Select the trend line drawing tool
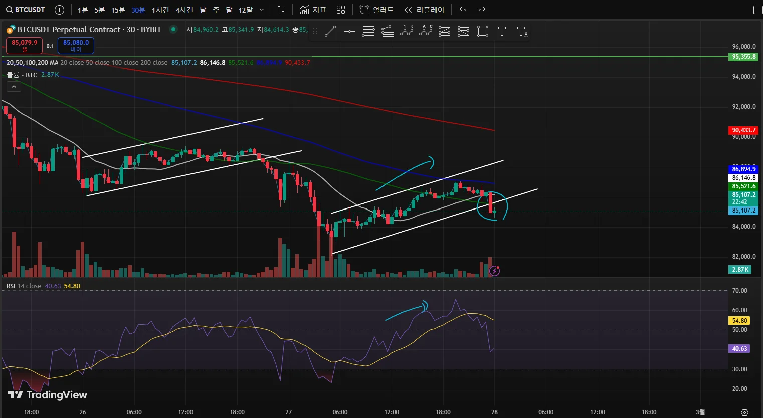This screenshot has width=763, height=418. click(330, 32)
